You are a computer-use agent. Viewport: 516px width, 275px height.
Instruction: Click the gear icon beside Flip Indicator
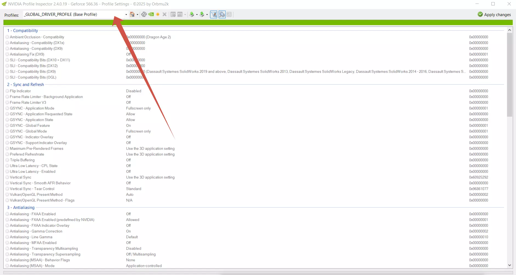coord(7,91)
